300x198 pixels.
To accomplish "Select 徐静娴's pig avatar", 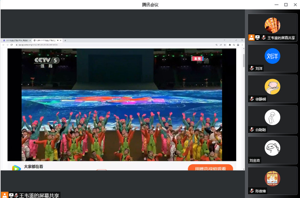I will pos(272,87).
